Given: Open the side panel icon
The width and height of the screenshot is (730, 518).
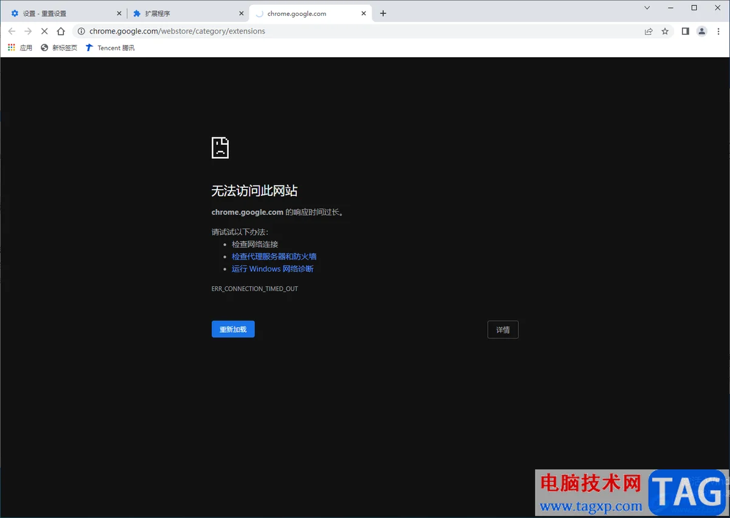Looking at the screenshot, I should click(686, 31).
